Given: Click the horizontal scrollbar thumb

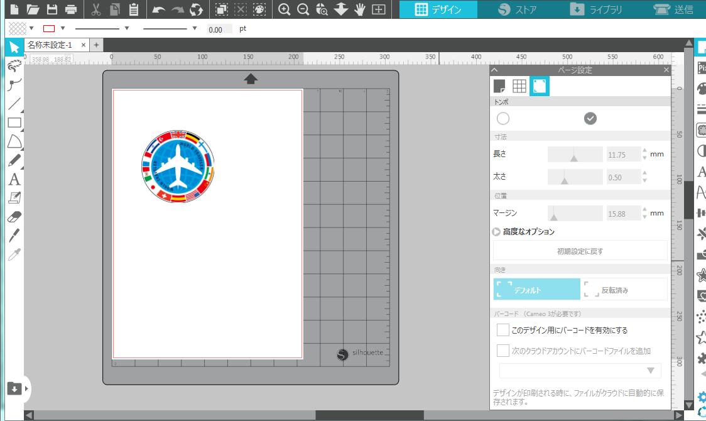Looking at the screenshot, I should pyautogui.click(x=370, y=415).
